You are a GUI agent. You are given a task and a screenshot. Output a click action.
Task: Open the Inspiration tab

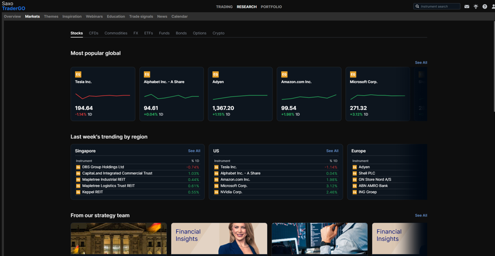pos(72,16)
